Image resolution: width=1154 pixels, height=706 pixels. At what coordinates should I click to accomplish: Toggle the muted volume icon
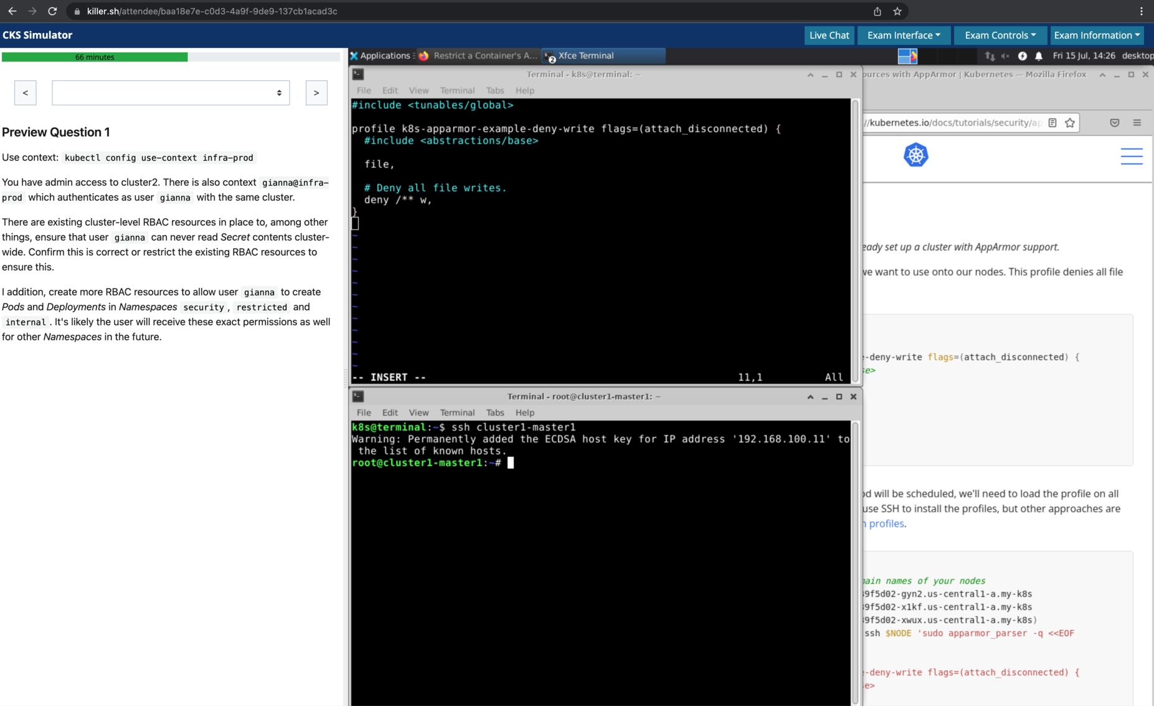pyautogui.click(x=1005, y=56)
